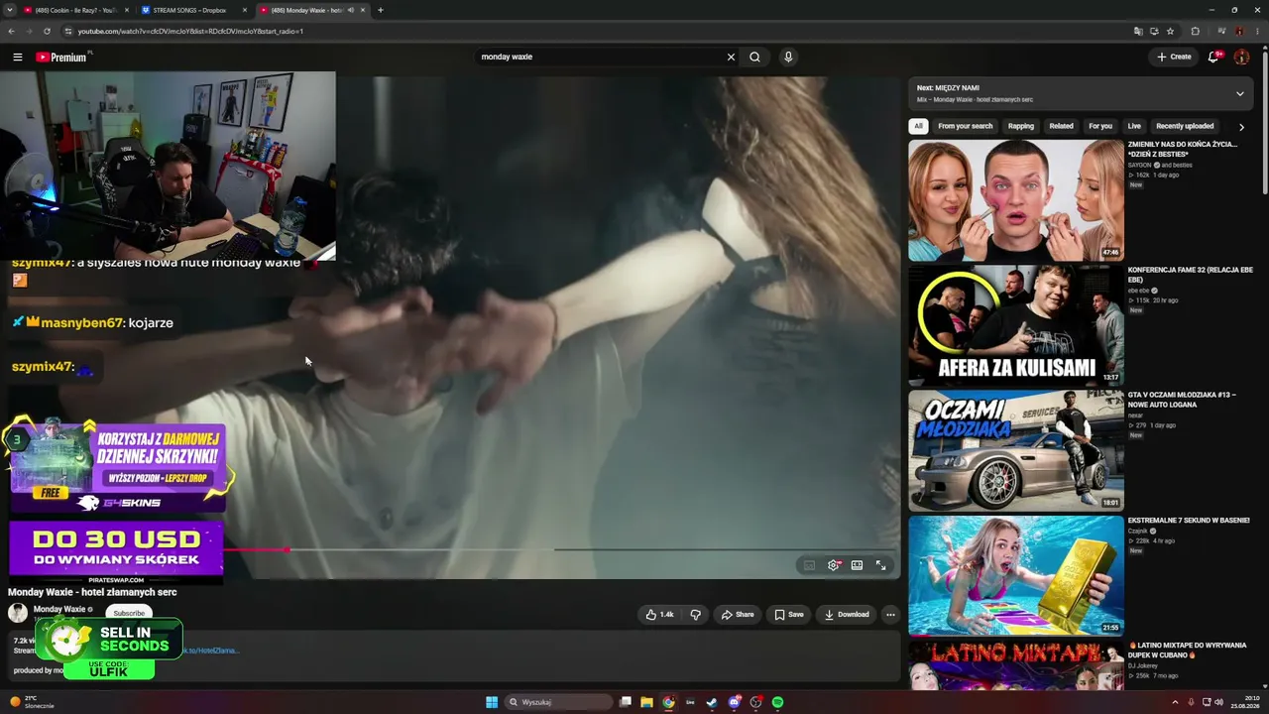Select the Monday Waxie browser tab
This screenshot has width=1269, height=714.
[x=311, y=10]
